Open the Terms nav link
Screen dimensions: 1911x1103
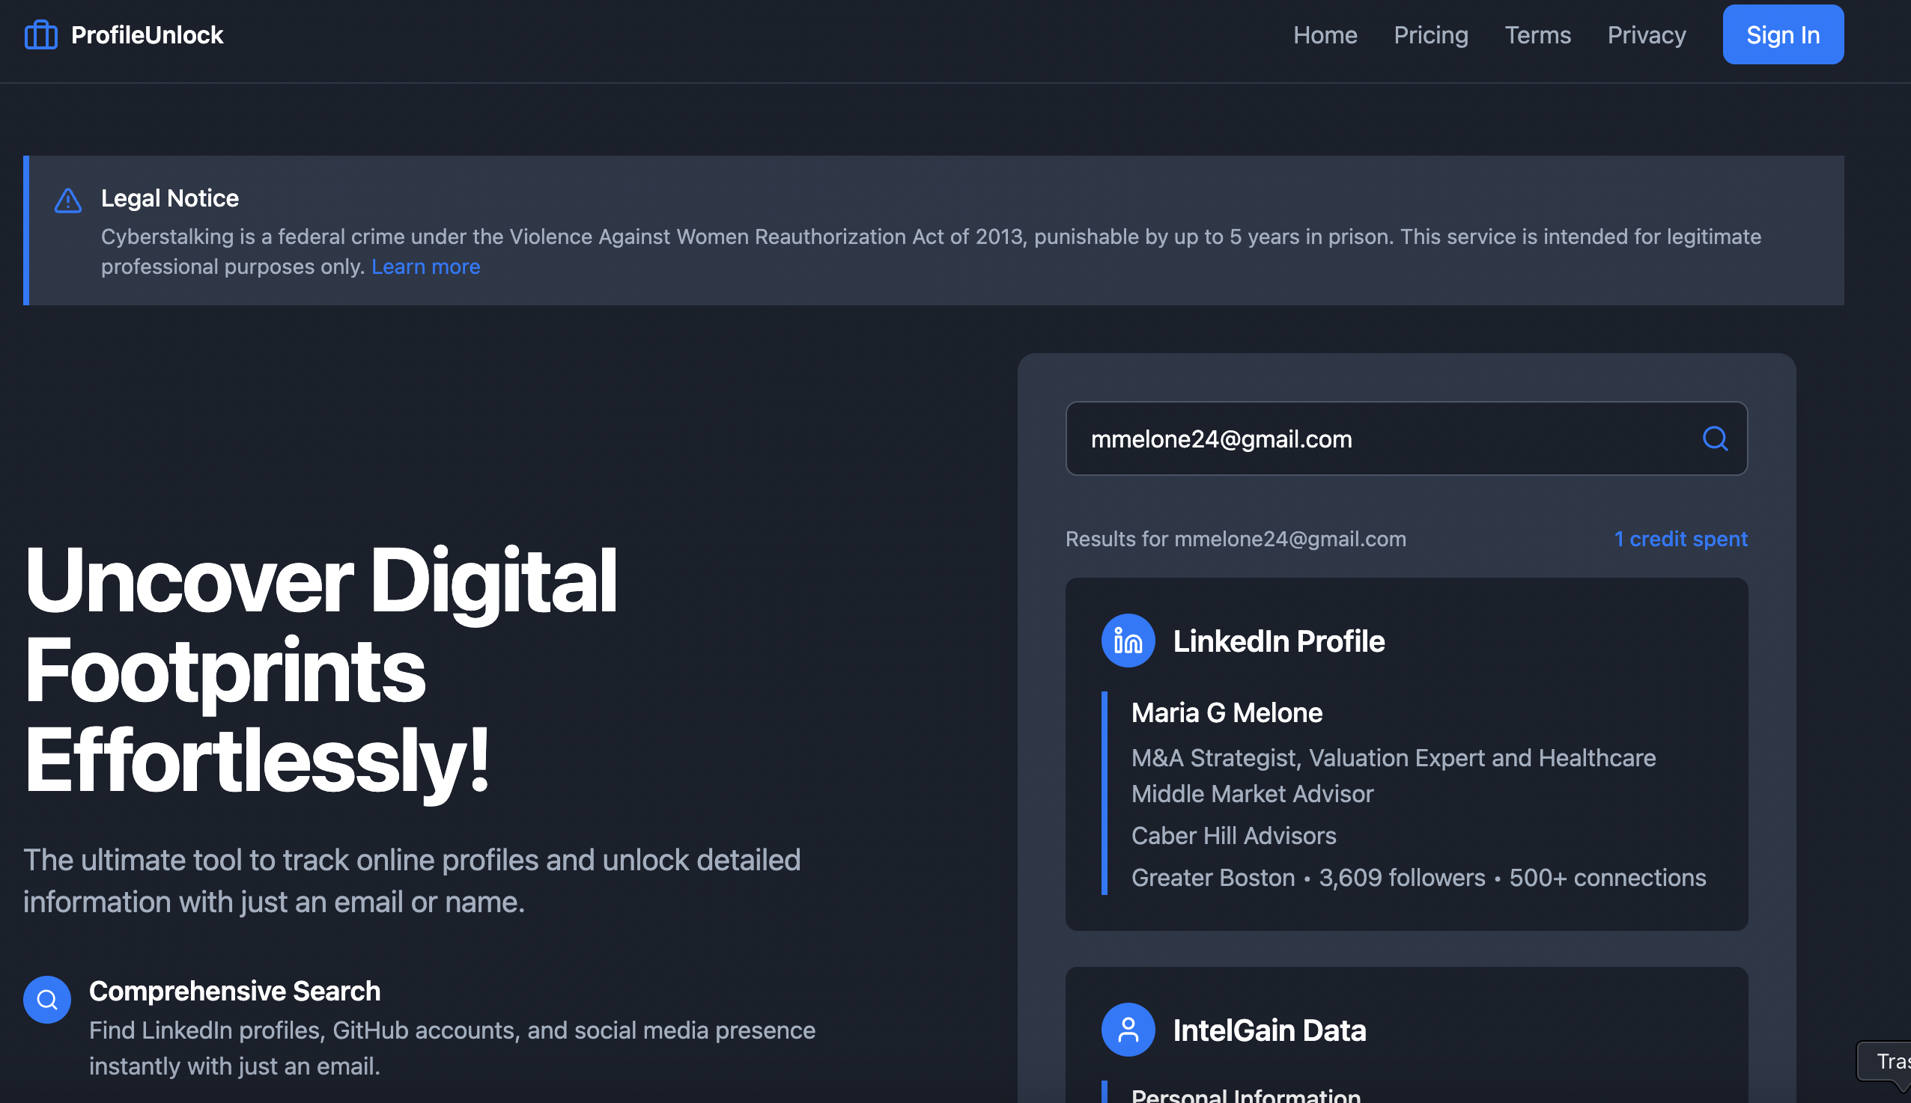1537,35
